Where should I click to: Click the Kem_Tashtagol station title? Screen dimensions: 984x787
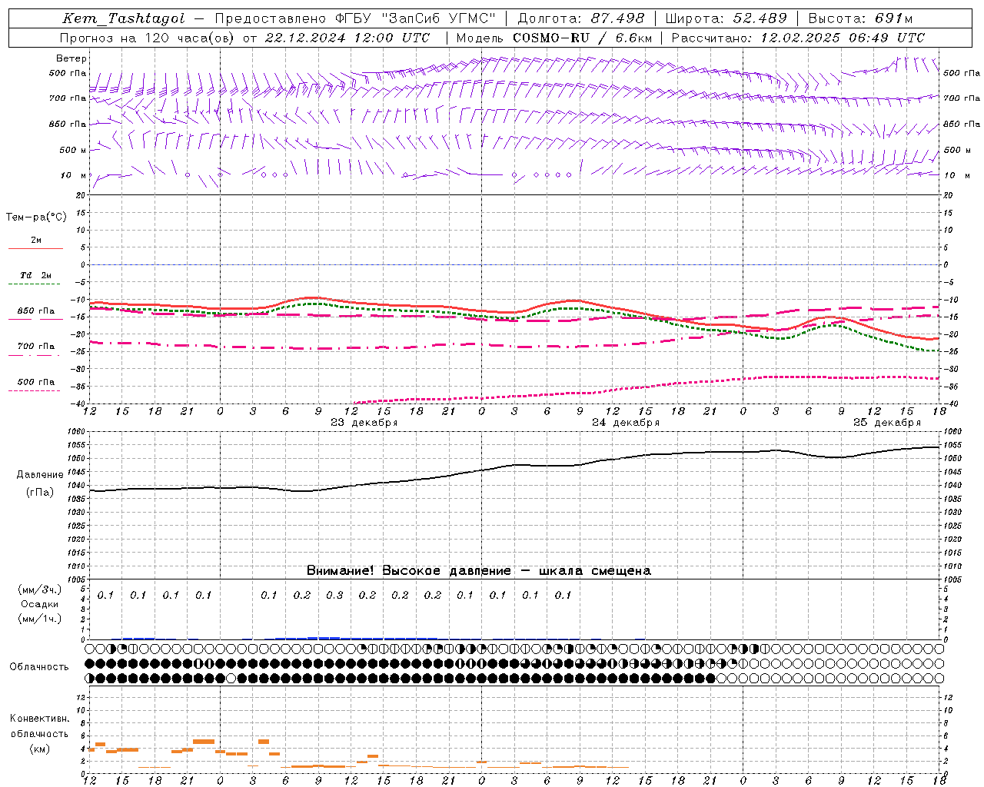[123, 18]
